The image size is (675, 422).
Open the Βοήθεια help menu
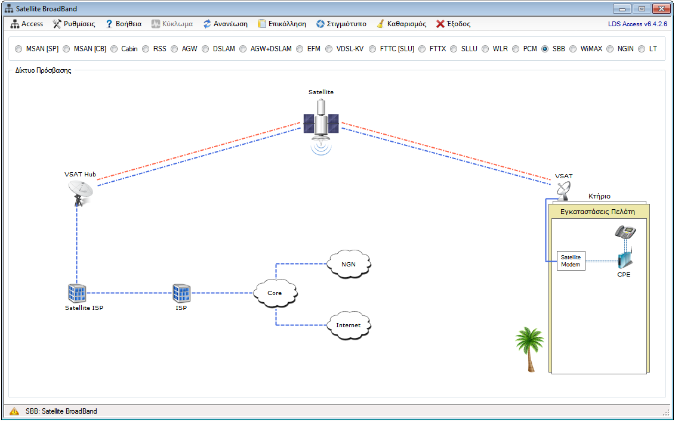(124, 24)
